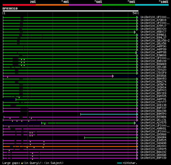Click the arrowhead ending the B9SRG6 alignment
This screenshot has width=171, height=165.
113,76
